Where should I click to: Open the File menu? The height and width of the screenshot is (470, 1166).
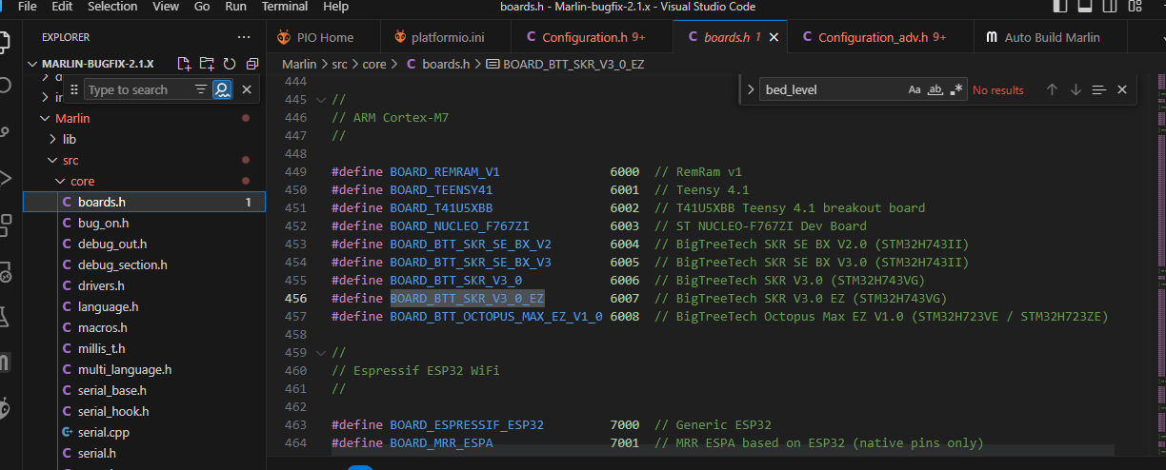click(x=28, y=7)
